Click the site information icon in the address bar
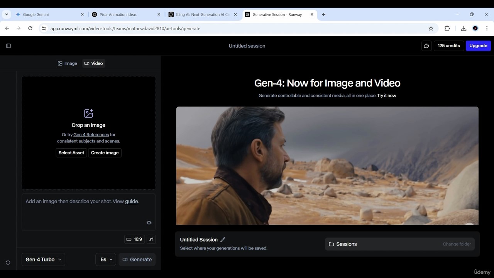The image size is (494, 278). point(44,28)
